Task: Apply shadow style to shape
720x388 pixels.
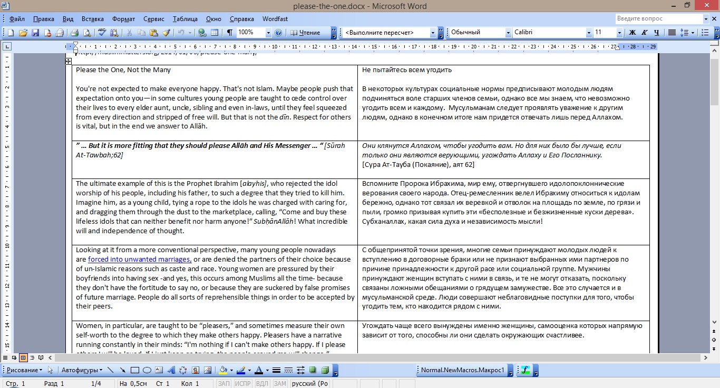Action: (313, 370)
